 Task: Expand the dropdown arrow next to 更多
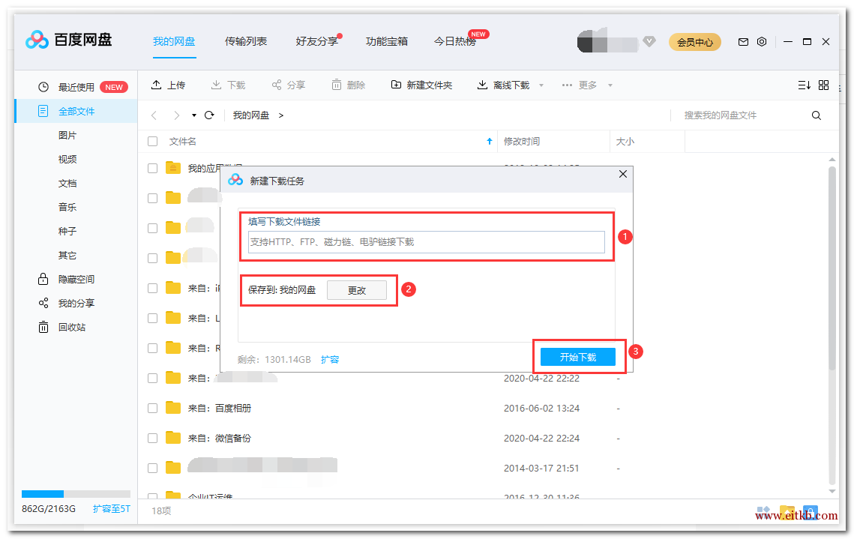(610, 85)
